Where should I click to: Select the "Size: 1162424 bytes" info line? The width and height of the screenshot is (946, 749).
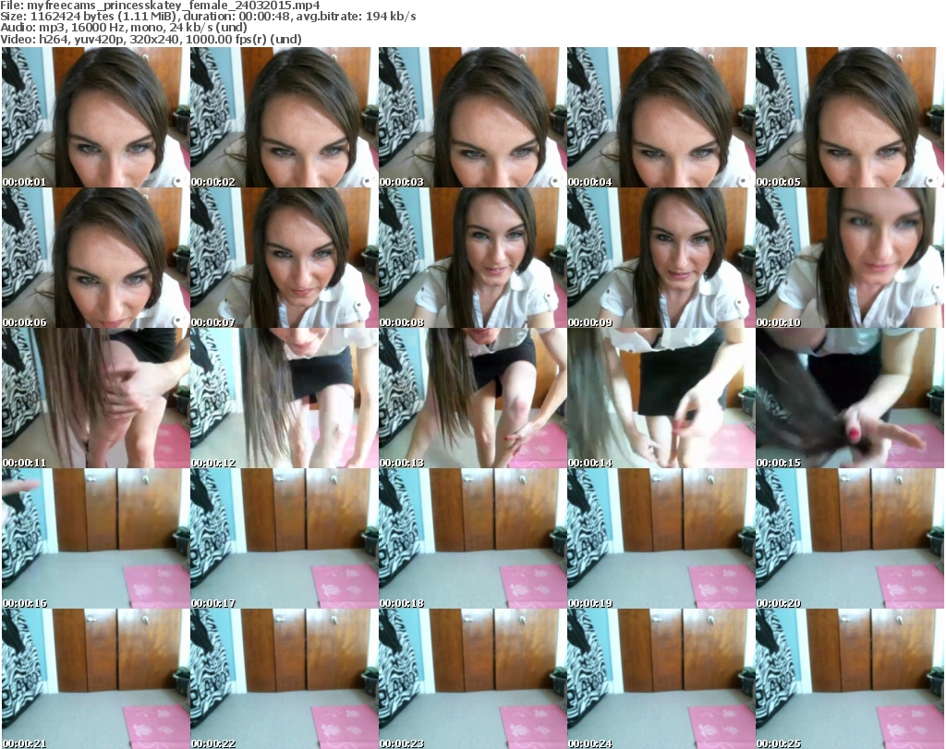pyautogui.click(x=208, y=17)
